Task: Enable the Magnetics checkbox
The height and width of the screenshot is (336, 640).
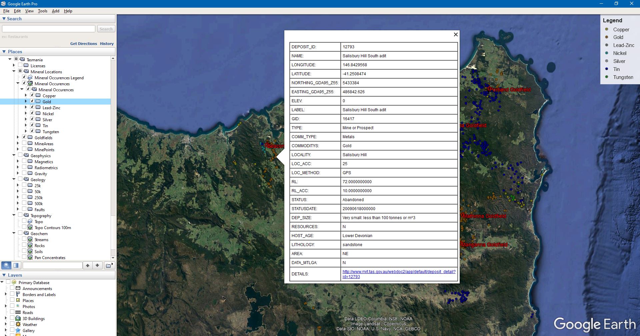Action: 24,162
